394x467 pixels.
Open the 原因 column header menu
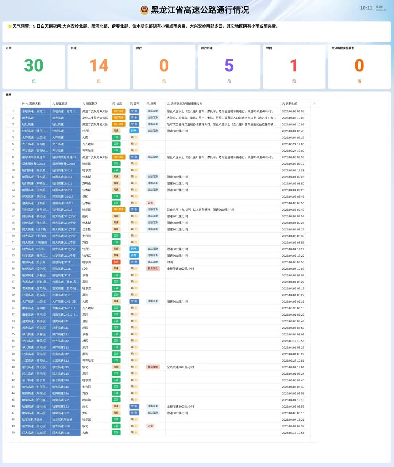[x=153, y=104]
